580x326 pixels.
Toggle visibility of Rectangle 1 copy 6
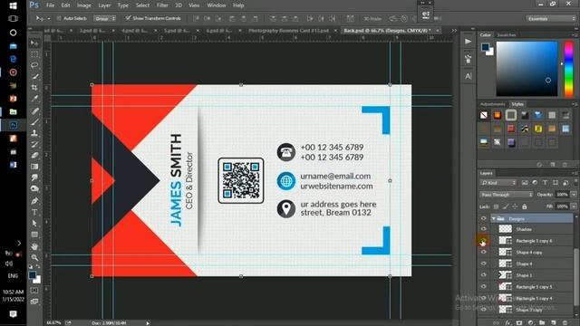click(x=483, y=241)
